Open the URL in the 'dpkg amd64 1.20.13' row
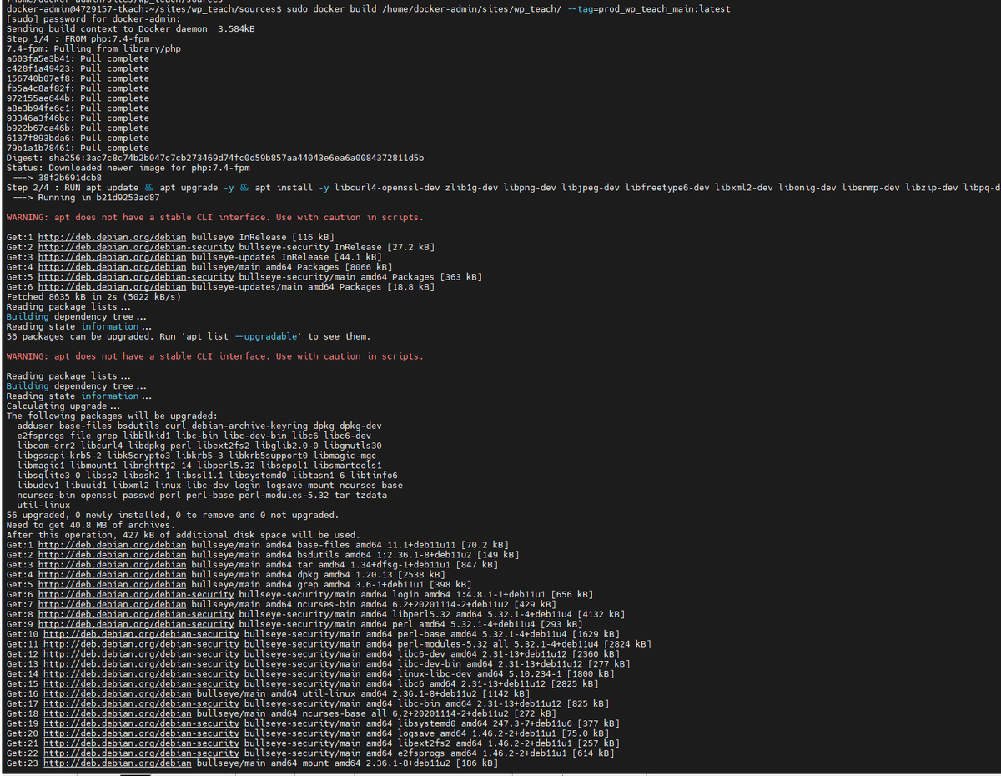 pyautogui.click(x=113, y=575)
